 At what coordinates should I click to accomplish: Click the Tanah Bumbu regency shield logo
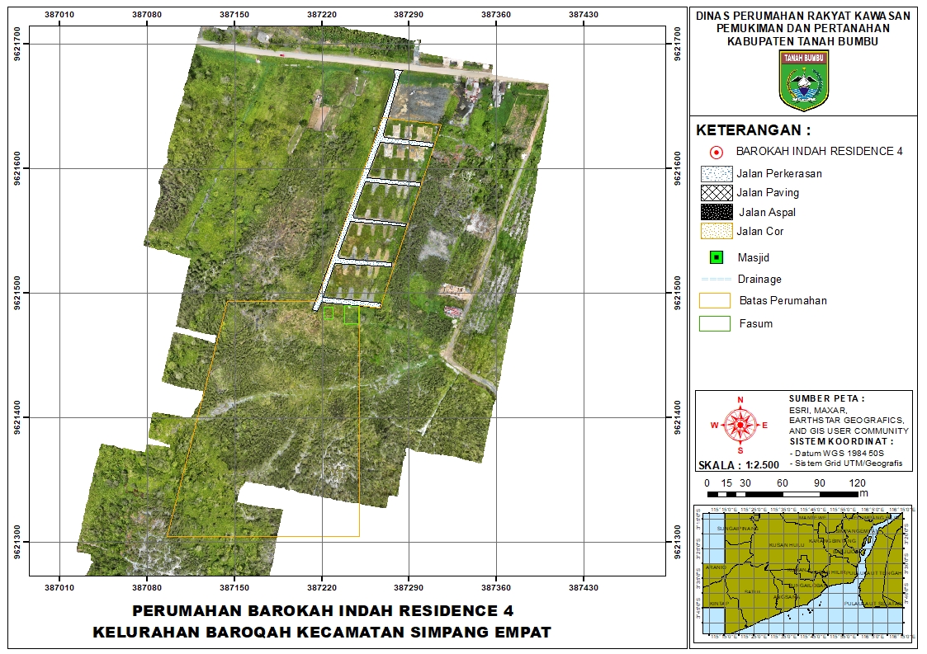803,80
